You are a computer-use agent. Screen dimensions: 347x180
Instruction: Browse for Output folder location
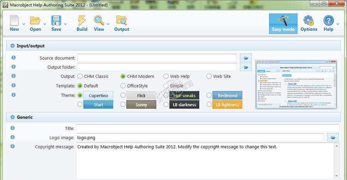click(246, 67)
